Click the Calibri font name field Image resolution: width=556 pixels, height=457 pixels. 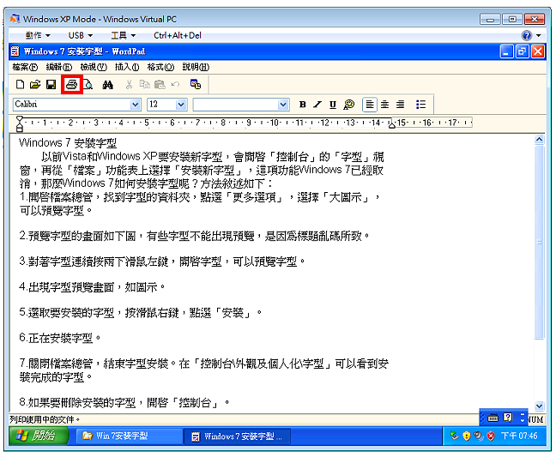tap(72, 105)
